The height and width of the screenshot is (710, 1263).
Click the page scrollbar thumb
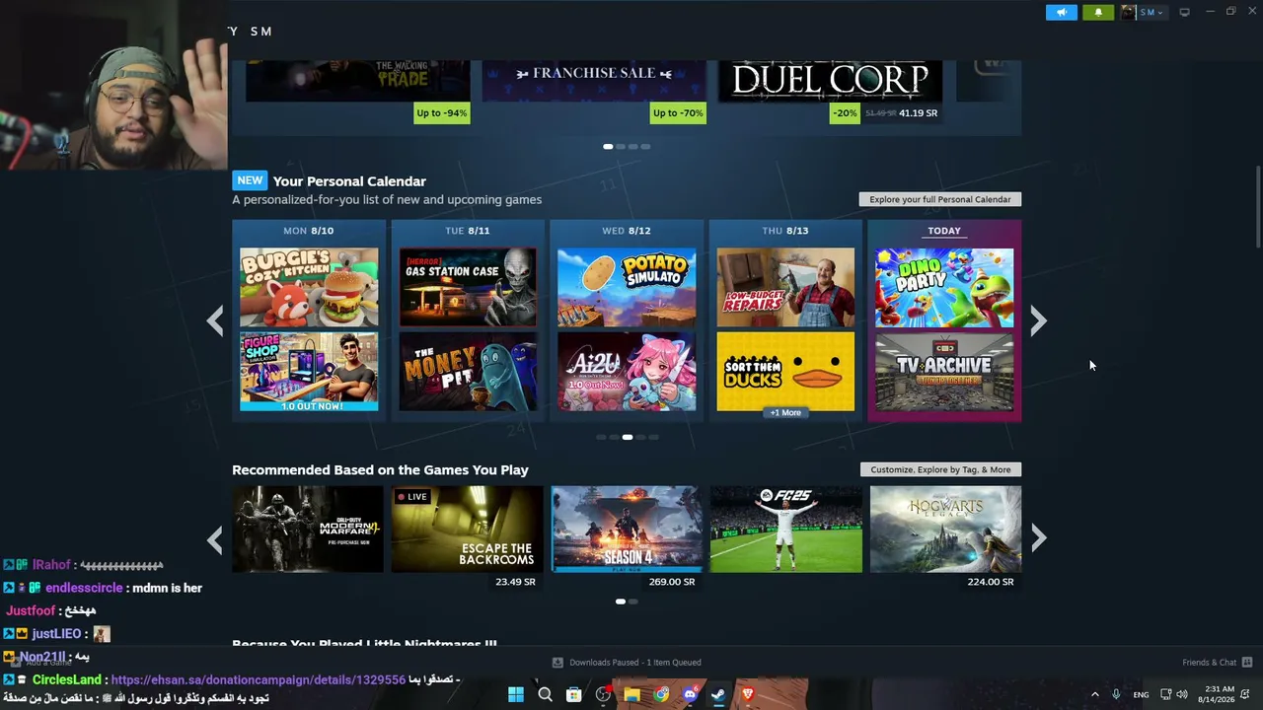tap(1258, 207)
